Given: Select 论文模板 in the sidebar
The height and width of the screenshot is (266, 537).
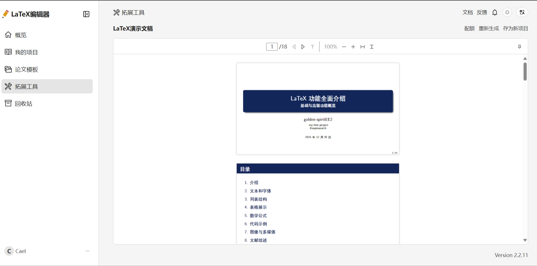Looking at the screenshot, I should [26, 70].
